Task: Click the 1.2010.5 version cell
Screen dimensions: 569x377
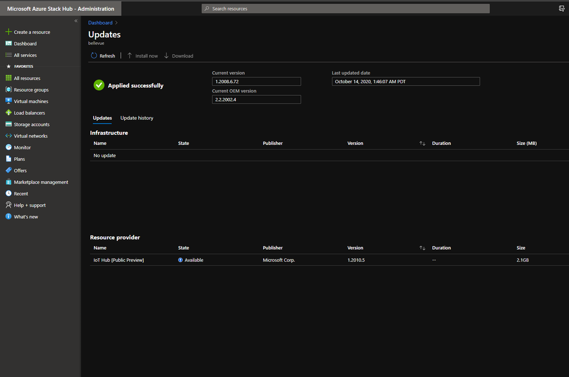Action: (356, 260)
